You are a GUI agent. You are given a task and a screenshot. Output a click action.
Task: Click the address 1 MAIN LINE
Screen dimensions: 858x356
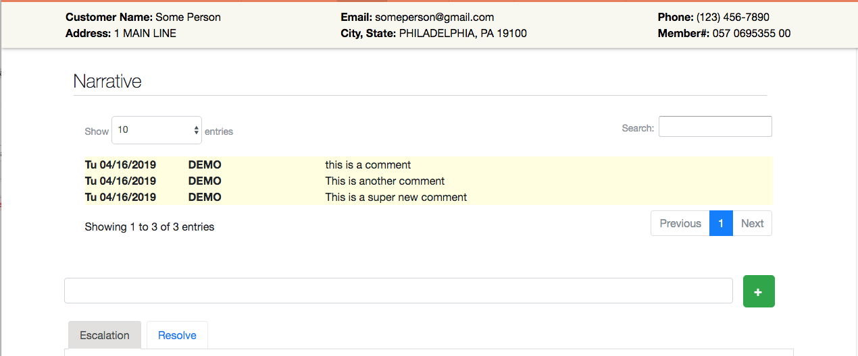(145, 34)
